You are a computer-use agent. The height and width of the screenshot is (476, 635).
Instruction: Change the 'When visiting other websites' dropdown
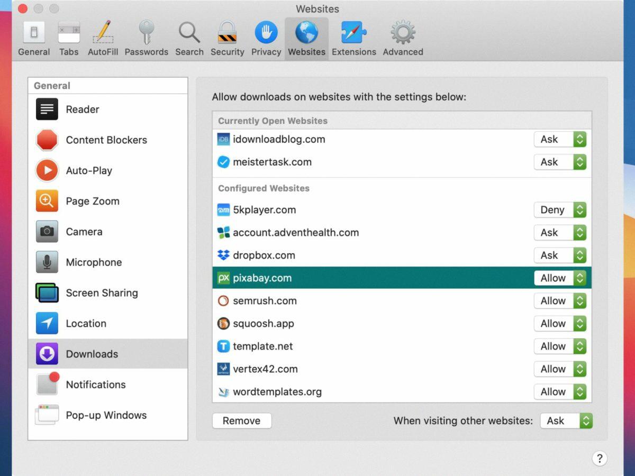[x=566, y=421]
